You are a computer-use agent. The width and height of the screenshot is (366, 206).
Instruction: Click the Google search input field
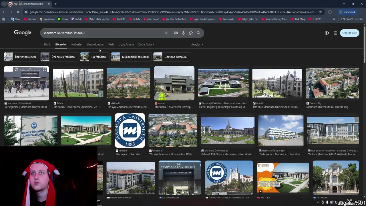pos(103,33)
